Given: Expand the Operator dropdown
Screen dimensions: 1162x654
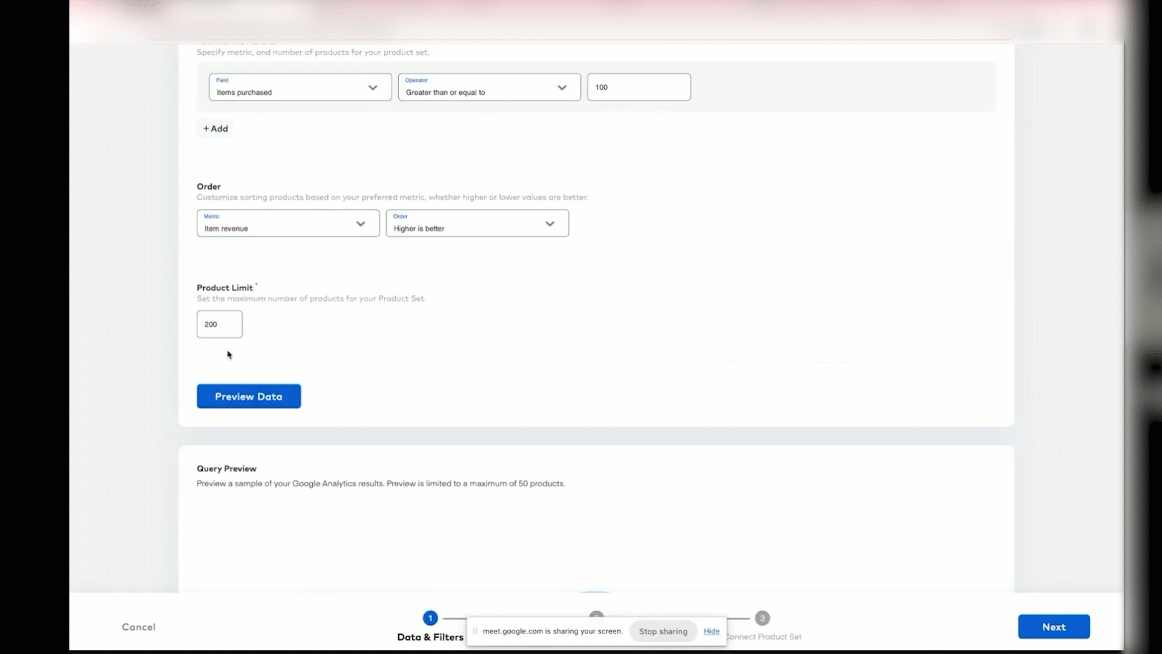Looking at the screenshot, I should point(488,87).
